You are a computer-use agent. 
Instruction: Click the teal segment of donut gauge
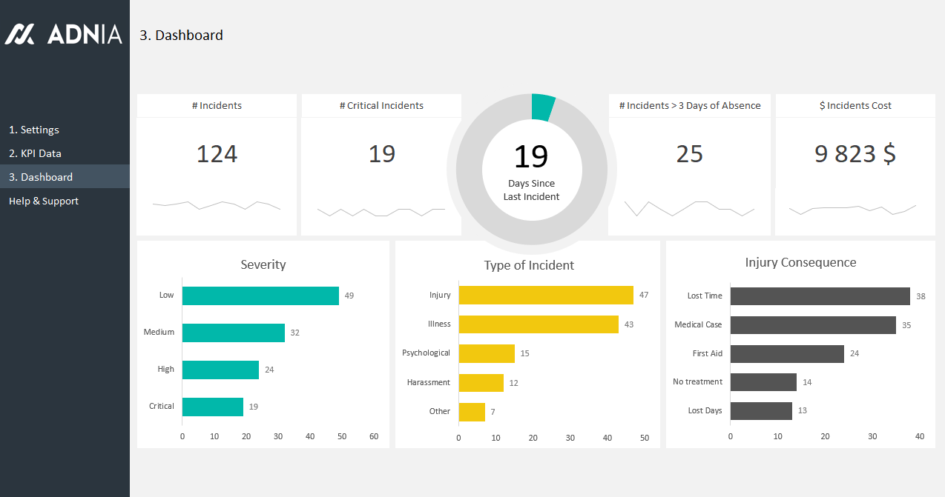(x=543, y=107)
